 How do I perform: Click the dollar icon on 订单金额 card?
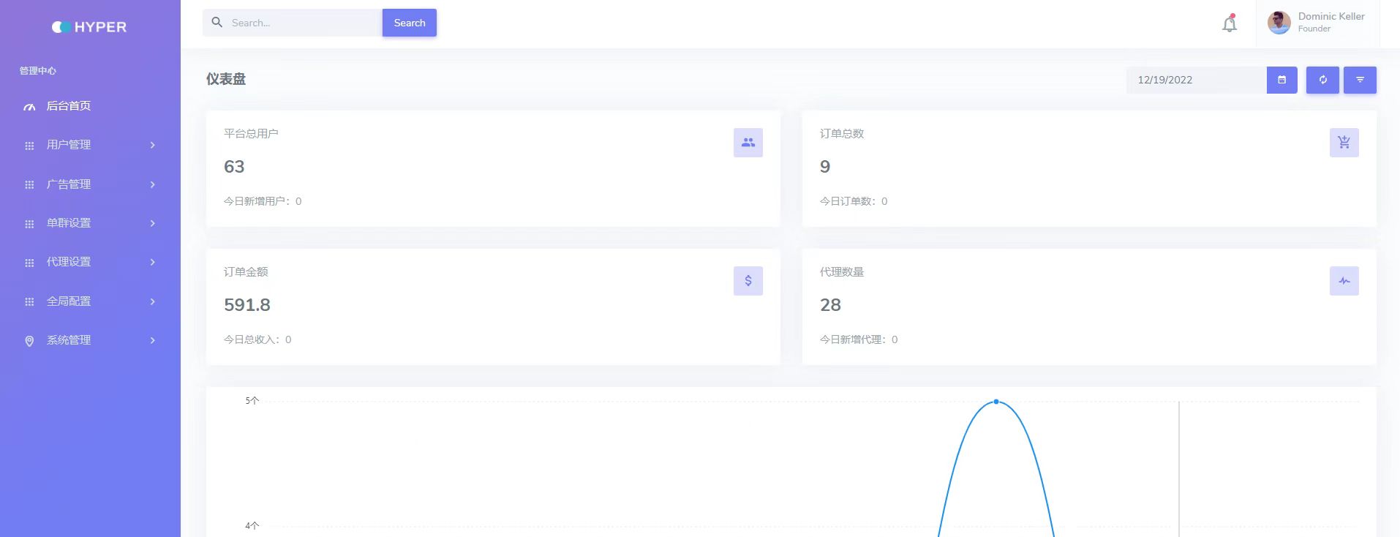(748, 281)
